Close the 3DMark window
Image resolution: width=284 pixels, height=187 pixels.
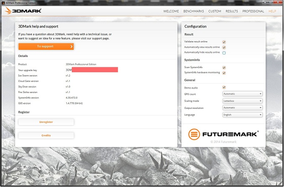pos(278,2)
